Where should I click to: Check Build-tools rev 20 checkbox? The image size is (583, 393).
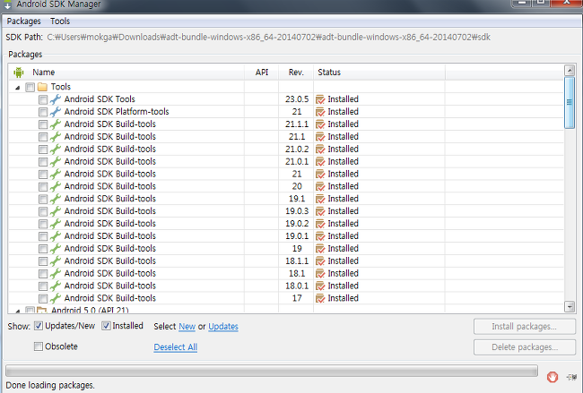(x=43, y=186)
